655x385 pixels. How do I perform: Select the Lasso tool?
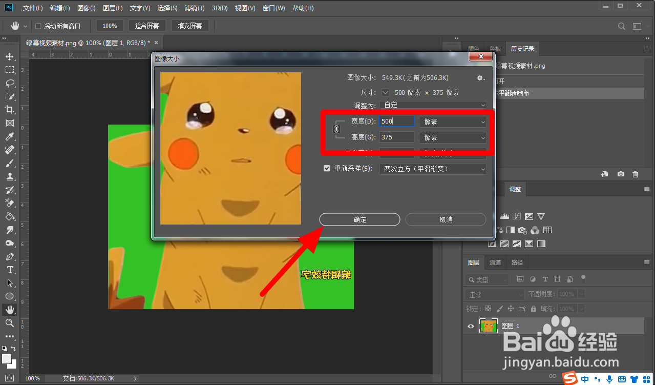click(9, 83)
